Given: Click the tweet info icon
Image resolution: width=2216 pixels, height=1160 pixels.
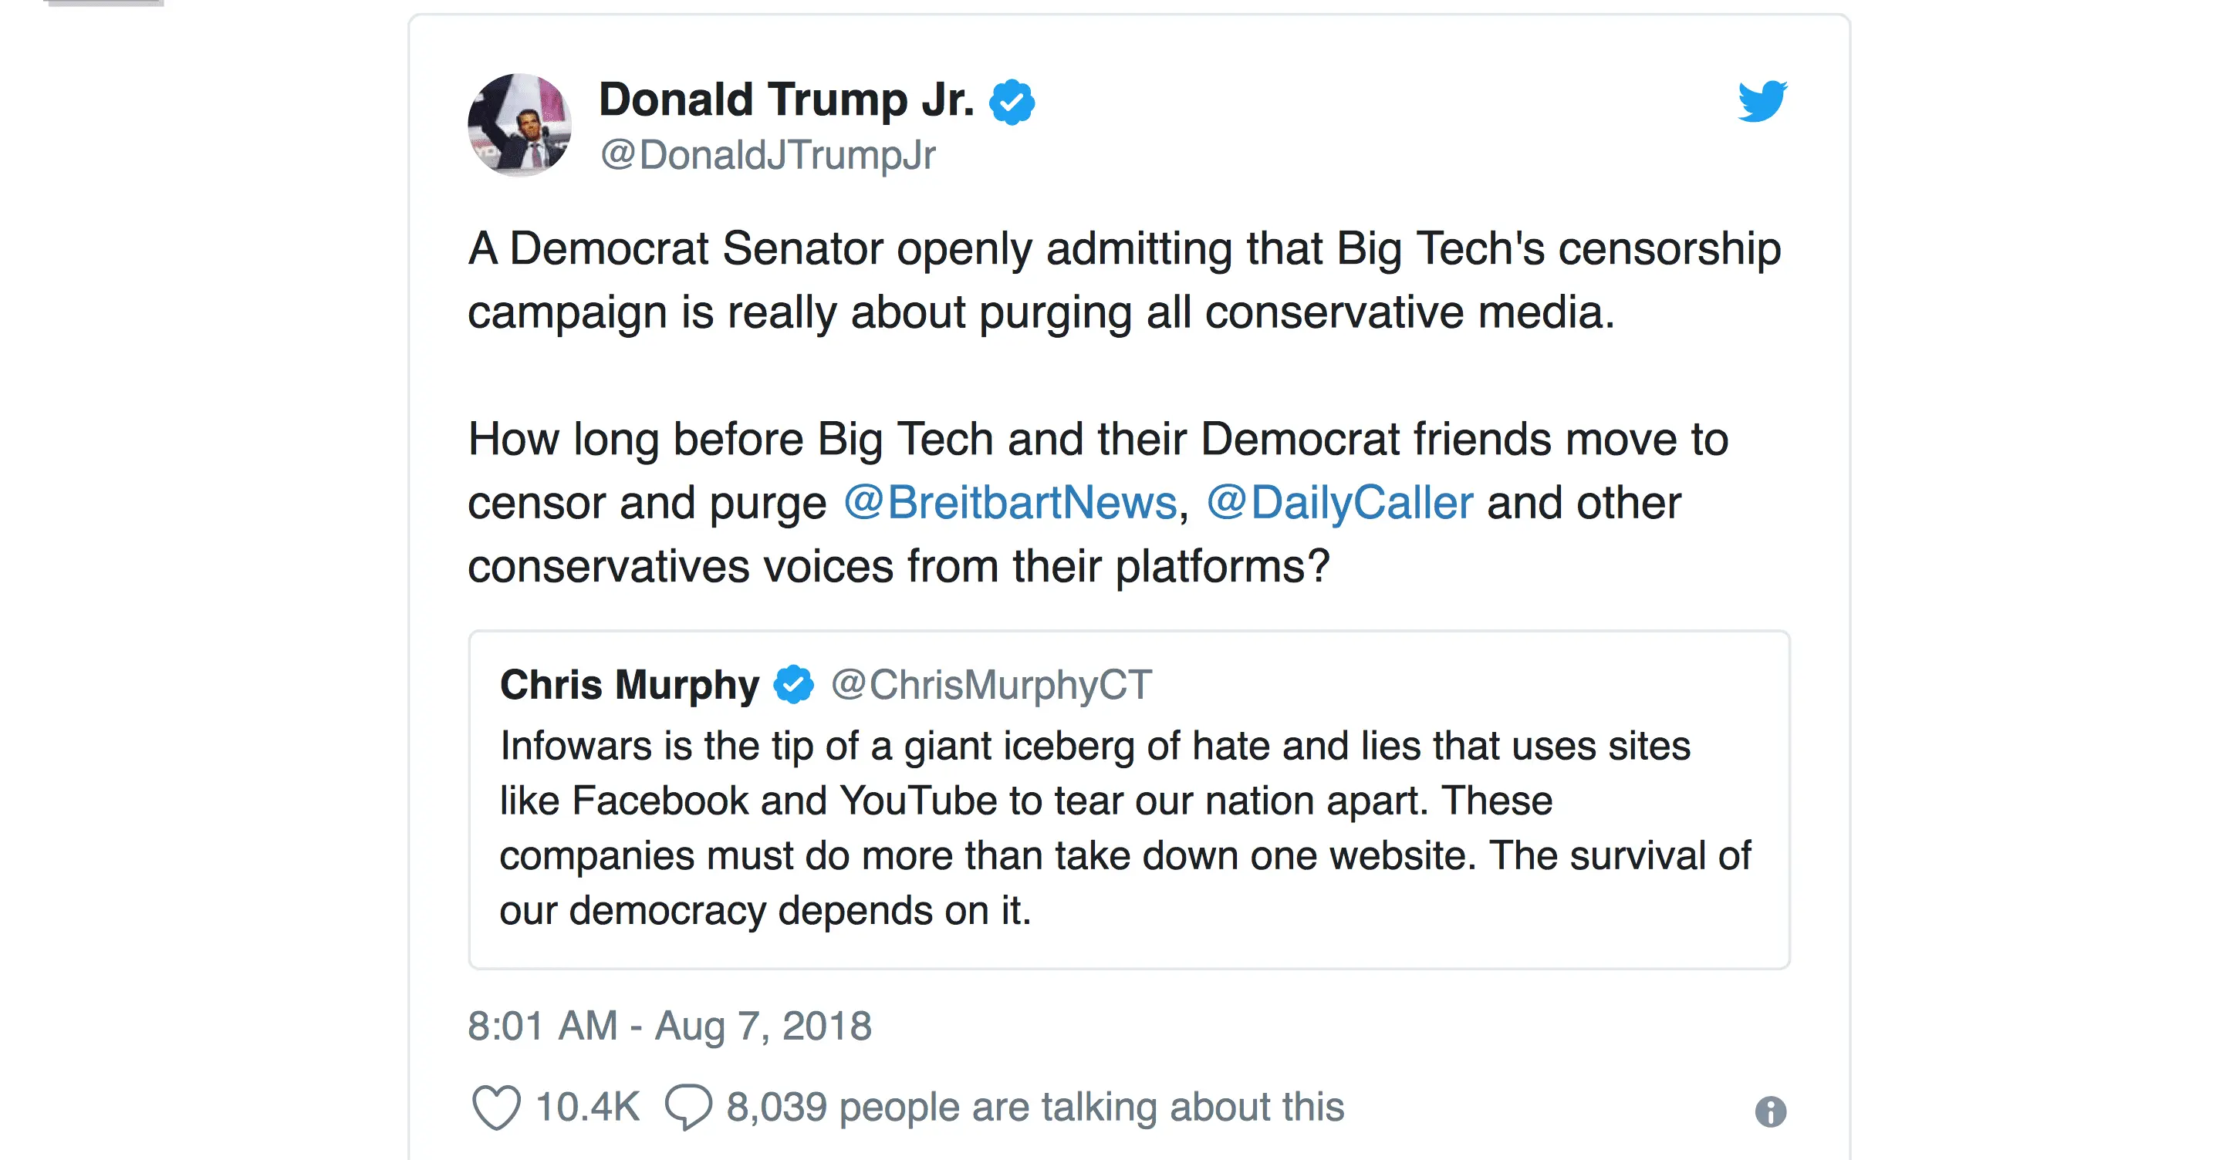Looking at the screenshot, I should [1770, 1111].
